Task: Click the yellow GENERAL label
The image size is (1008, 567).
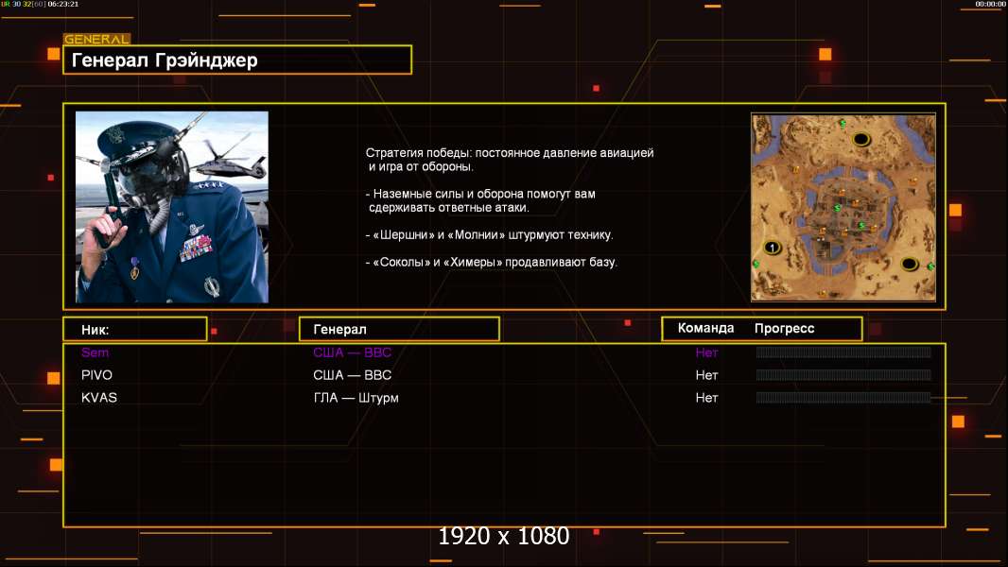Action: 96,39
